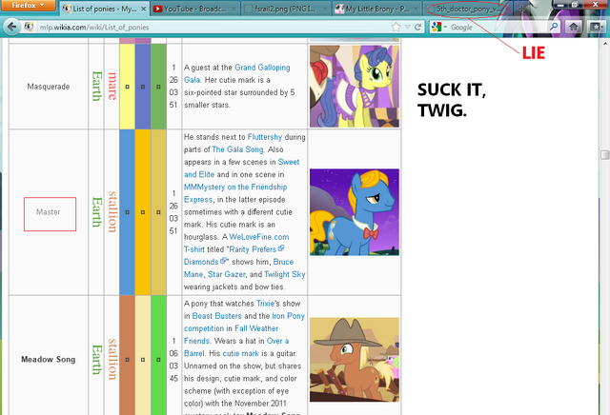This screenshot has height=415, width=610.
Task: Click the search magnifier icon
Action: click(x=553, y=27)
